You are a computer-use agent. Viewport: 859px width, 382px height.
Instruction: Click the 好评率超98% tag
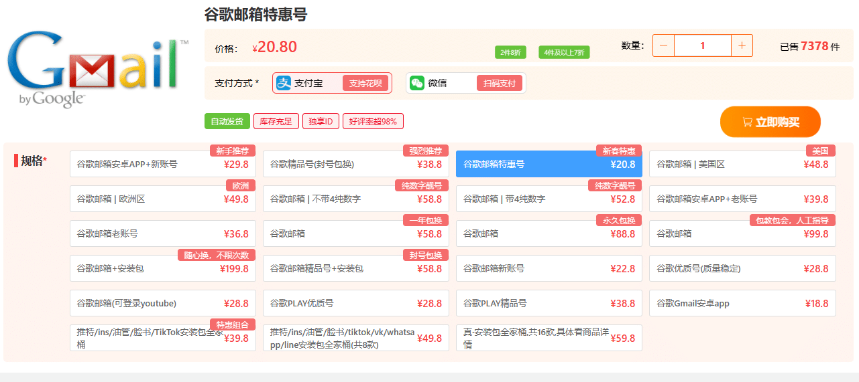(373, 121)
